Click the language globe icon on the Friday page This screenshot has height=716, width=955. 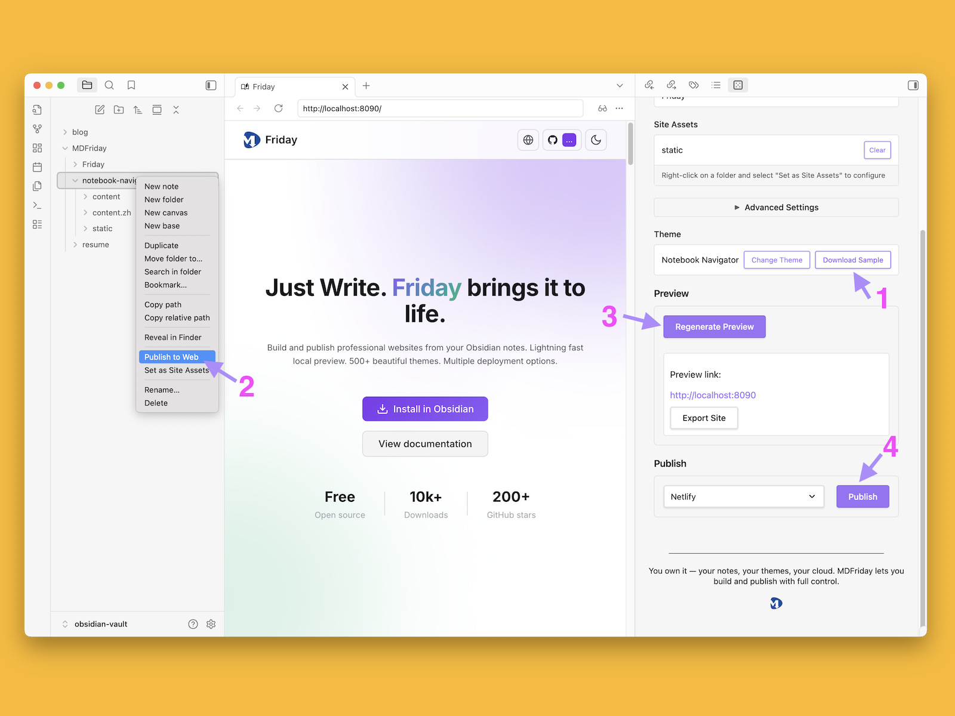pyautogui.click(x=528, y=140)
